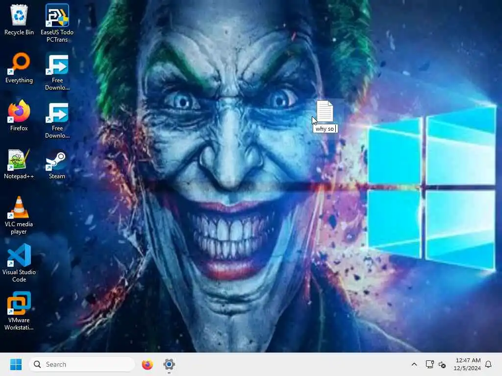Select the Free Download shortcut beside Firefox

tap(57, 119)
